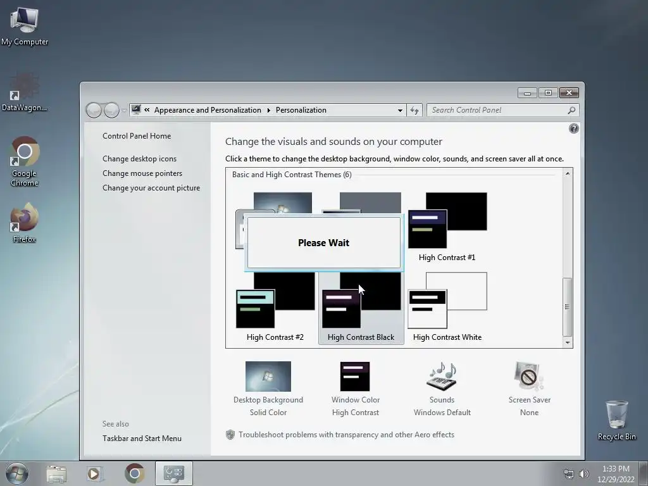This screenshot has height=486, width=648.
Task: Close the Personalization window
Action: [569, 93]
